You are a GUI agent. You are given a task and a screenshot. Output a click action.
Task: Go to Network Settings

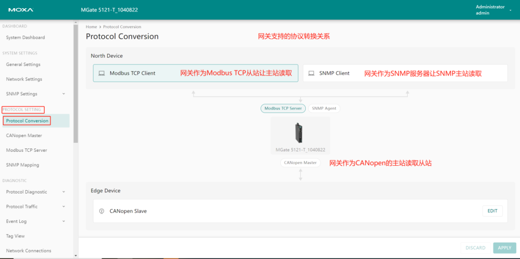24,79
